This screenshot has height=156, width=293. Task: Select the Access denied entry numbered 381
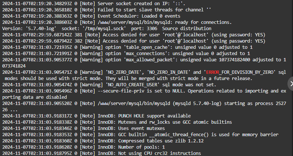133,35
